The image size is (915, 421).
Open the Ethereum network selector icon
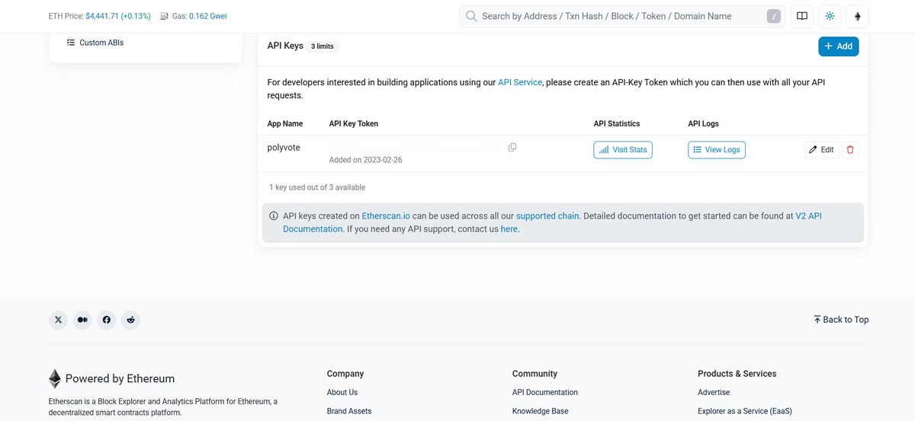click(857, 16)
